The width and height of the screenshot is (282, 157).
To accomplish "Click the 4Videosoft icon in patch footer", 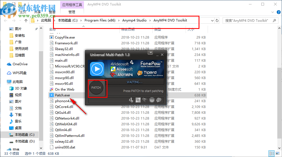I will [x=131, y=100].
